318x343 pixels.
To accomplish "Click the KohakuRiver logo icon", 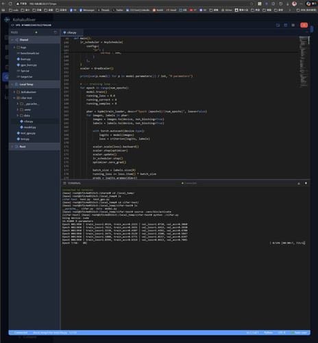I will [x=7, y=20].
